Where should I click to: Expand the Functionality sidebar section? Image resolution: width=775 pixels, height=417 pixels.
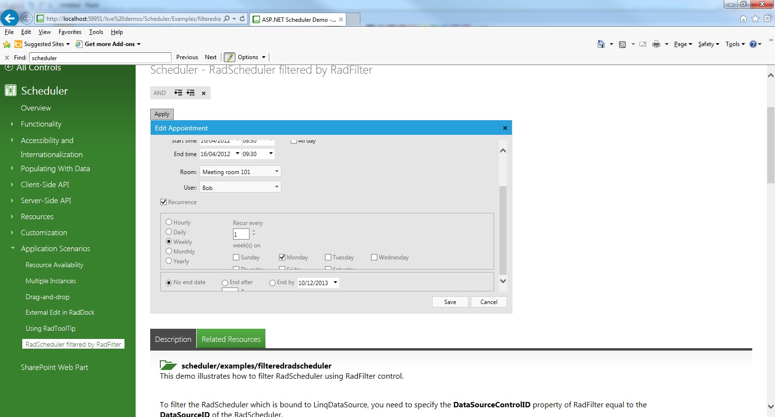tap(12, 124)
